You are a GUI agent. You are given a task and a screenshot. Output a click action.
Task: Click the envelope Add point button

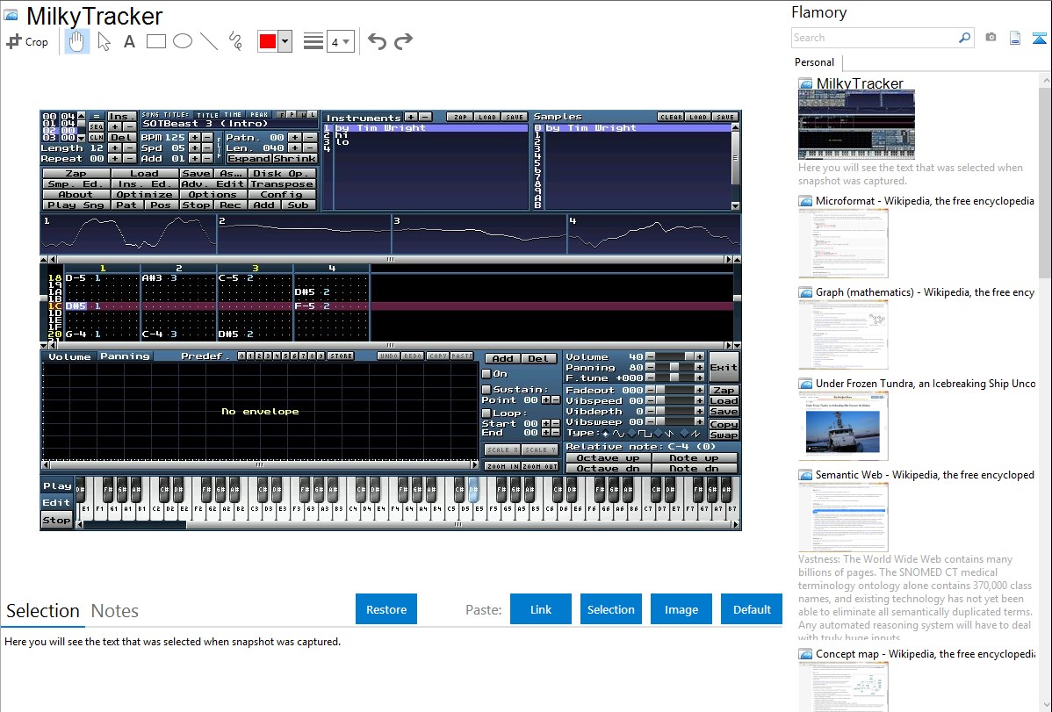pyautogui.click(x=501, y=358)
